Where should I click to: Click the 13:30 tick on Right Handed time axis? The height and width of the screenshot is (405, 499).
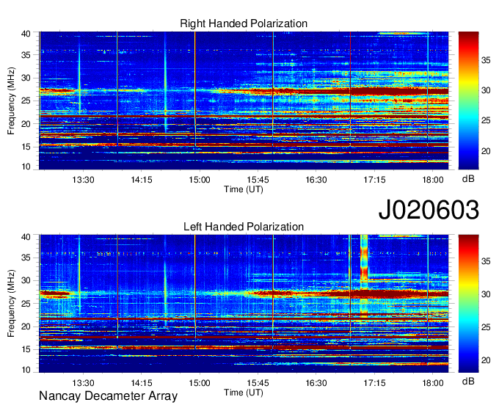coord(83,180)
